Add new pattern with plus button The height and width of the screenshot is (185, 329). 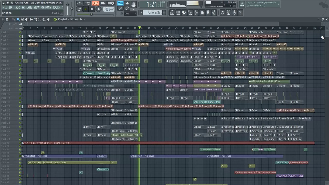(164, 12)
